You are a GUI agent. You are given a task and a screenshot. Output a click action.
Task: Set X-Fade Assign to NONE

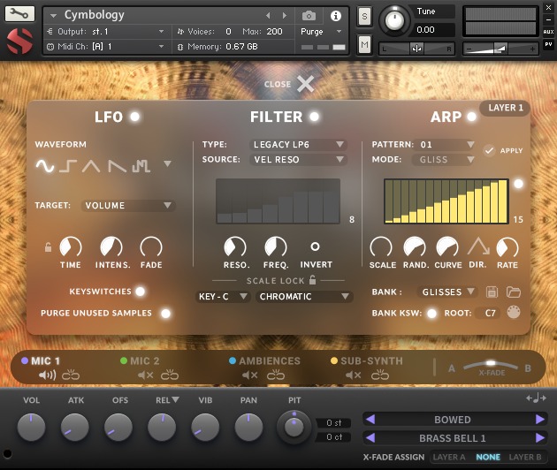(488, 457)
